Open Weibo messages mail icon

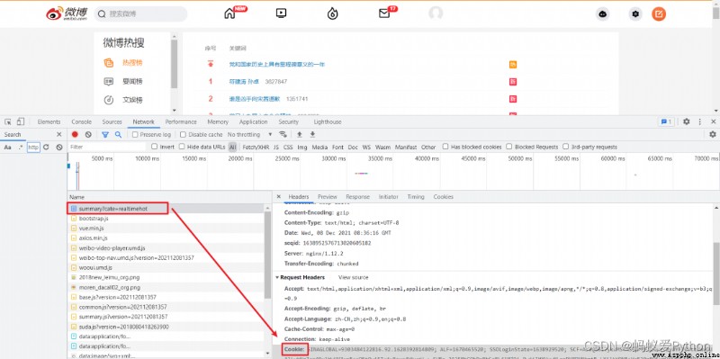pyautogui.click(x=384, y=13)
